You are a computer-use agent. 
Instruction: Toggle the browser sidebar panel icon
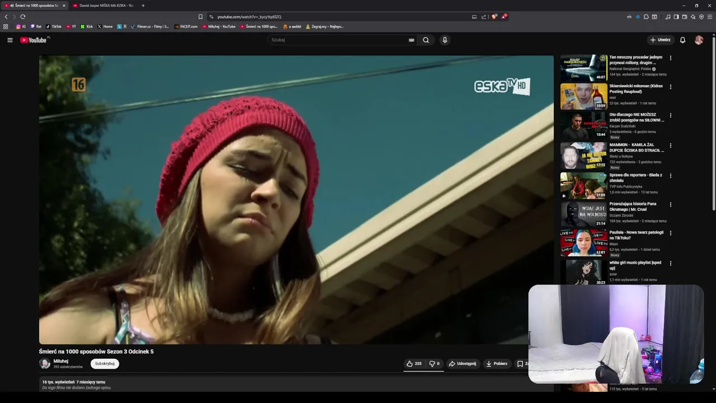[x=676, y=17]
